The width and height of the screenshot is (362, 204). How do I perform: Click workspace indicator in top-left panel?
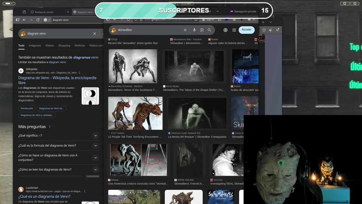(x=8, y=3)
